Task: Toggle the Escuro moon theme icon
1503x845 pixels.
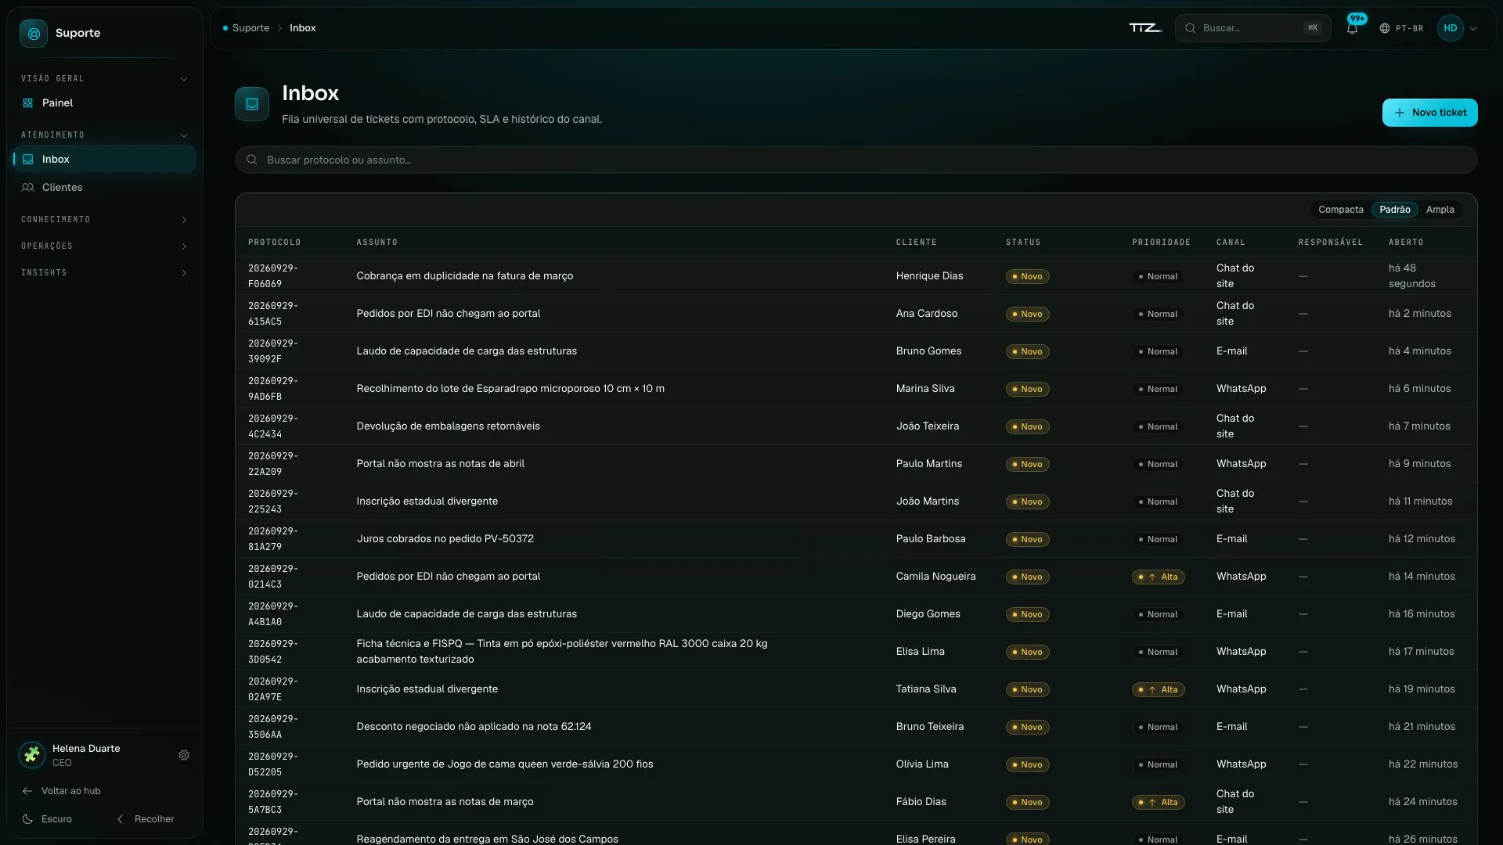Action: point(27,819)
